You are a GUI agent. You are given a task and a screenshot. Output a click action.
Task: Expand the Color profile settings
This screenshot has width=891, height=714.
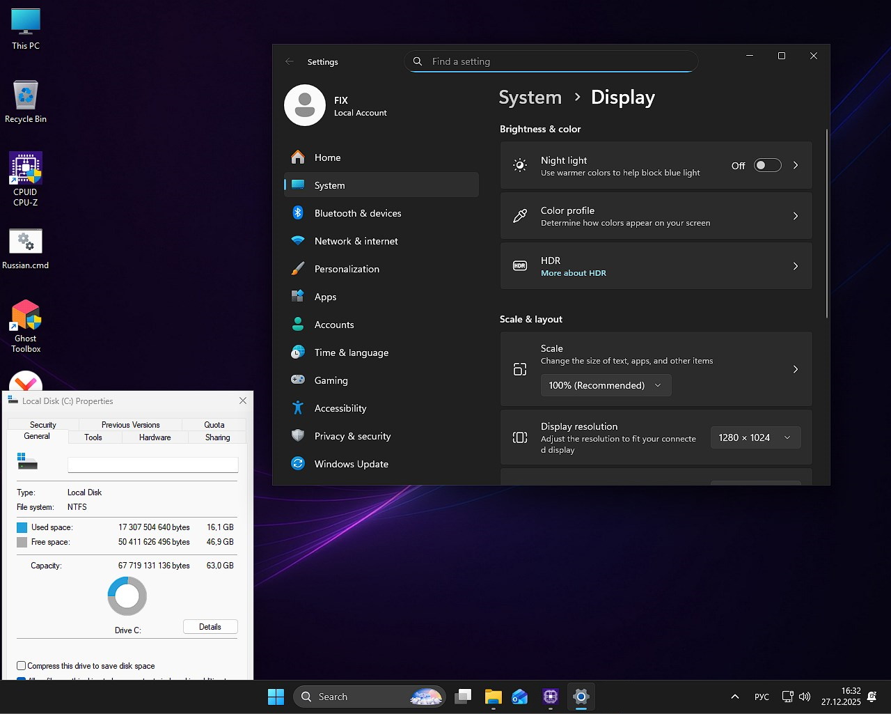[656, 216]
